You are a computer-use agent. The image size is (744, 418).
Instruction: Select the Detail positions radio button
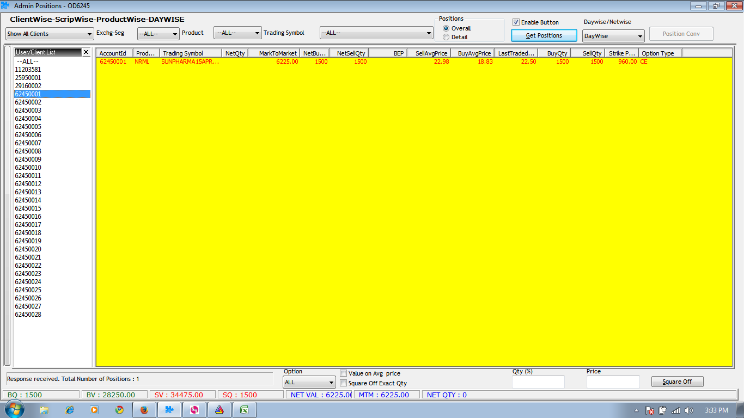(446, 37)
